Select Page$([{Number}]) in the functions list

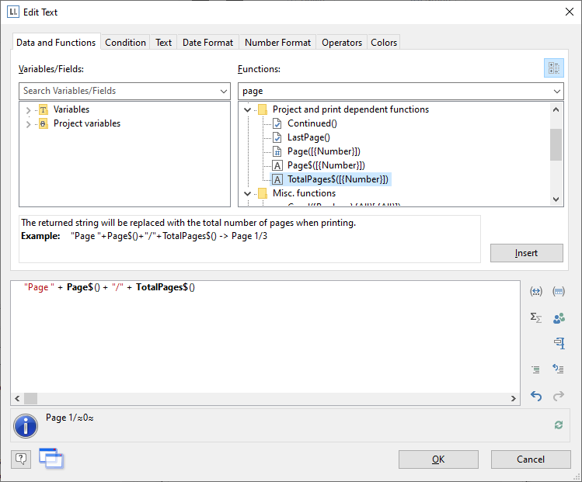click(x=326, y=165)
